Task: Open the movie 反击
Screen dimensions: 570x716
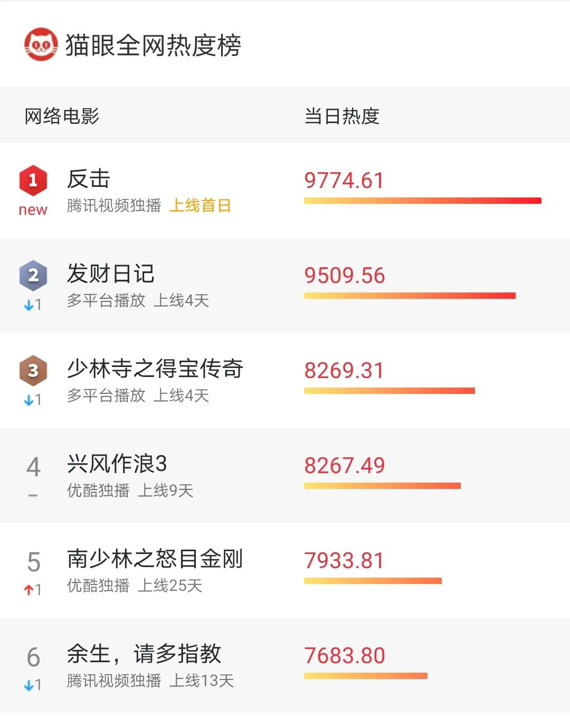Action: [89, 179]
